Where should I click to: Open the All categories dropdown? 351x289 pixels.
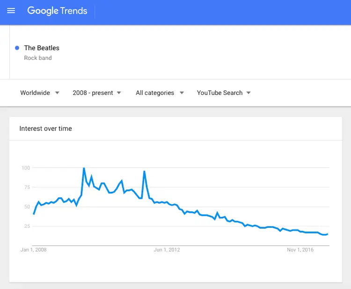(x=160, y=93)
